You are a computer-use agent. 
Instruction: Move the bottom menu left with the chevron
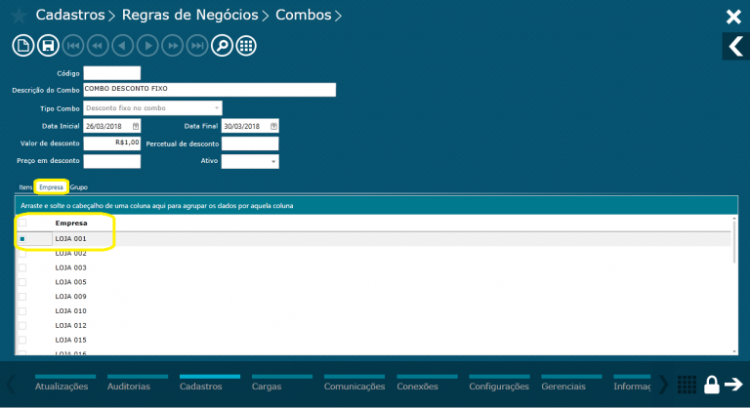click(12, 384)
